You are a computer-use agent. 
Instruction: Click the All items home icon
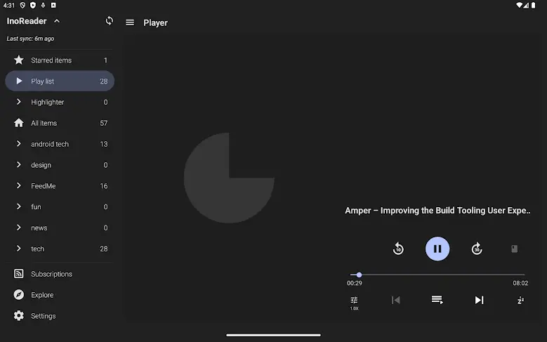(x=19, y=123)
